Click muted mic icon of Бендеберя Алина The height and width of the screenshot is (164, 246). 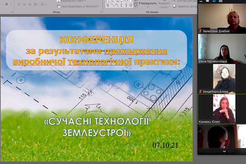[200, 91]
